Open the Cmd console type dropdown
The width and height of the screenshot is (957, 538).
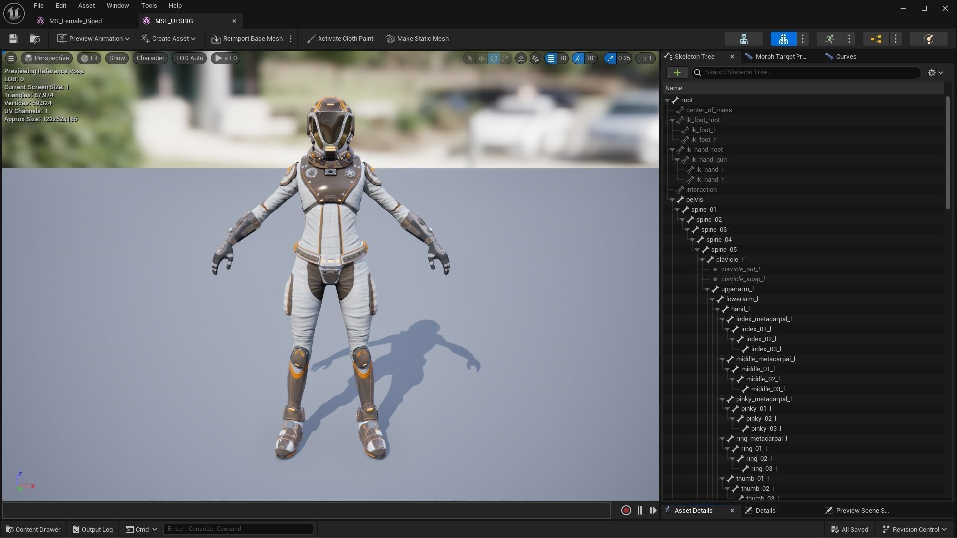[141, 529]
